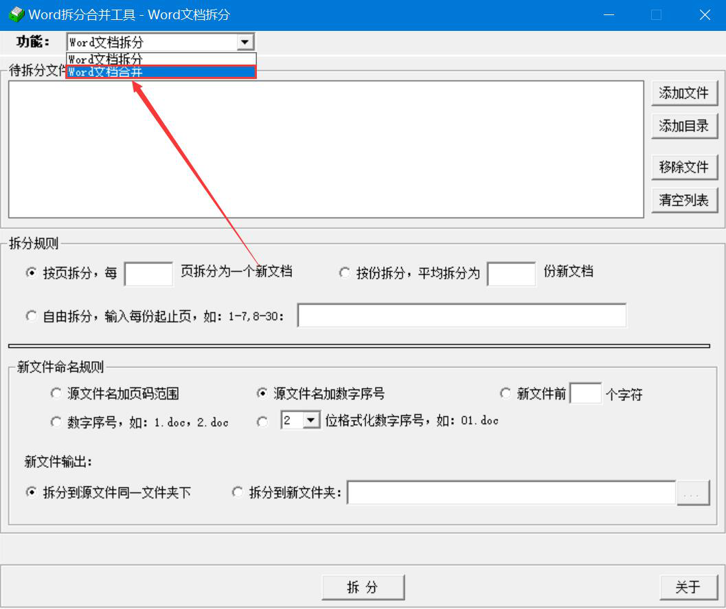Select the 拆分到新文件夹 output option
Image resolution: width=726 pixels, height=609 pixels.
tap(237, 492)
